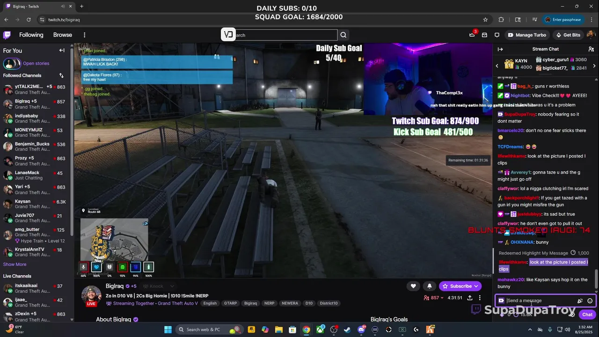Open Discord from the taskbar
This screenshot has width=599, height=337.
(361, 330)
